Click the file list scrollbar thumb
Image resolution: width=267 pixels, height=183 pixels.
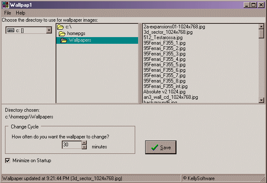coord(261,34)
